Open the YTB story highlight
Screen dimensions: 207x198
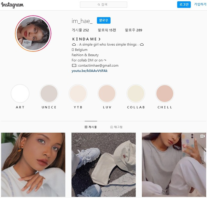pyautogui.click(x=78, y=93)
